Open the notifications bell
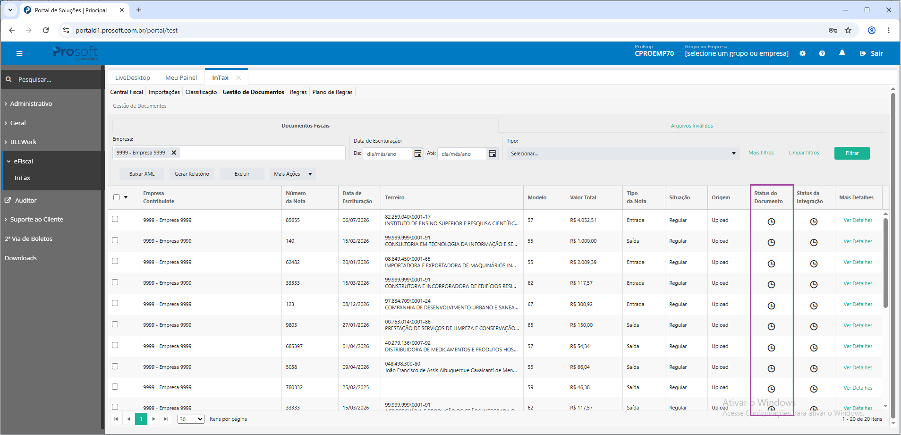Screen dimensions: 901x435 (842, 53)
